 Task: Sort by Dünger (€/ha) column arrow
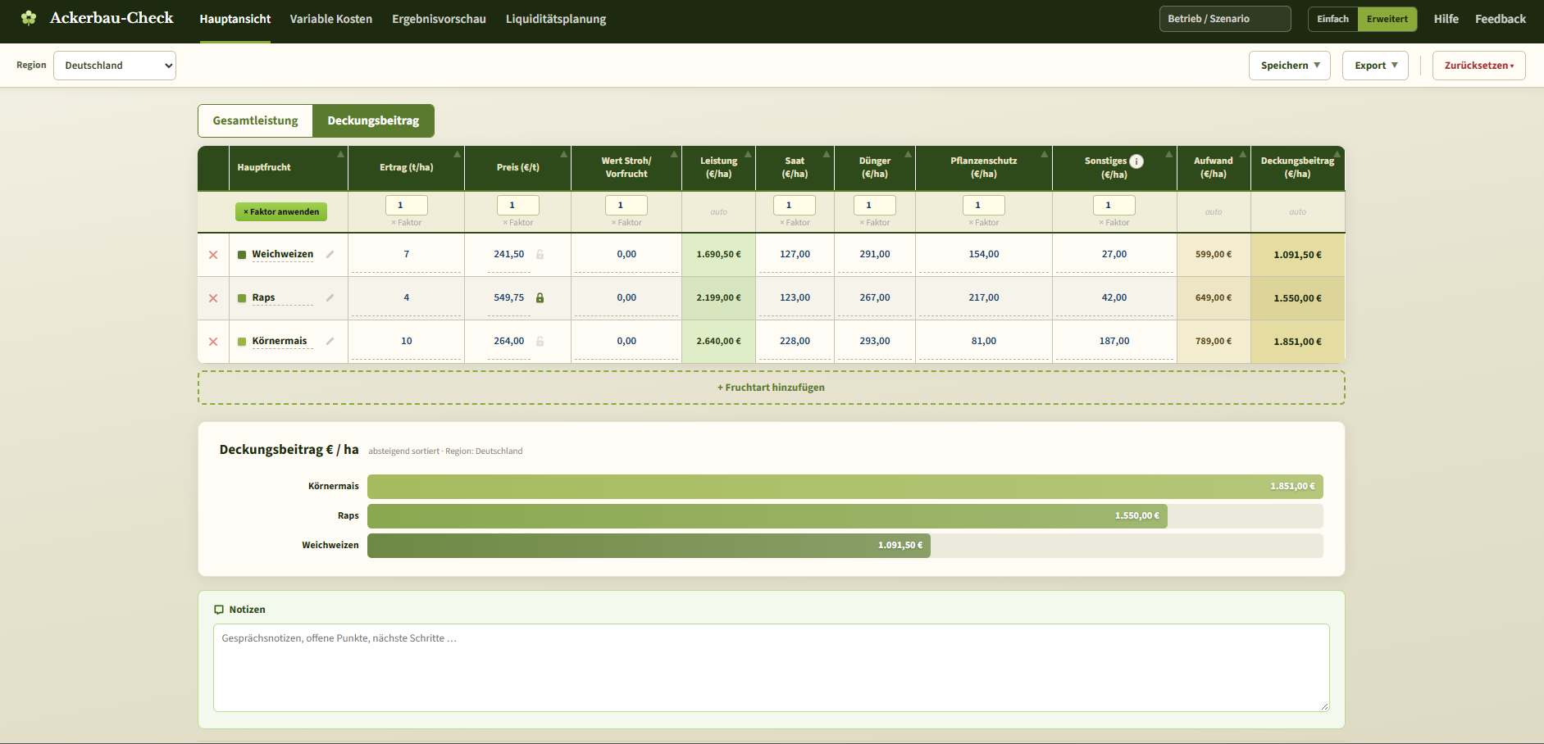point(908,154)
